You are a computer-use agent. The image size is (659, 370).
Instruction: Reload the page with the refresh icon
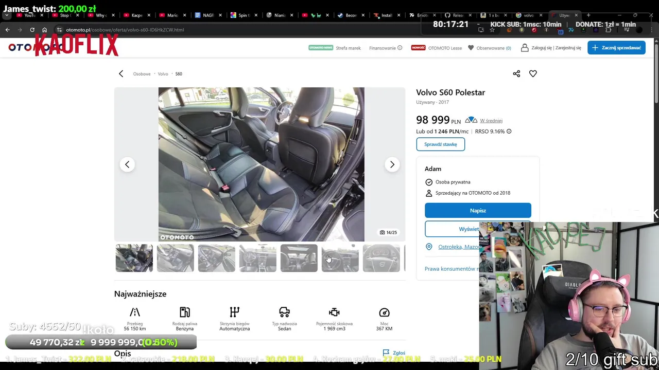32,30
